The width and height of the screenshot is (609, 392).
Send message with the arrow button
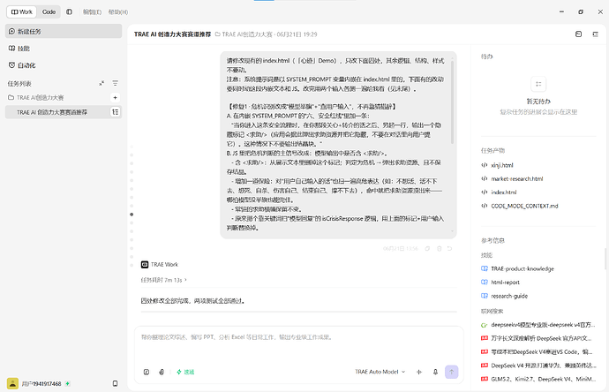(x=452, y=372)
